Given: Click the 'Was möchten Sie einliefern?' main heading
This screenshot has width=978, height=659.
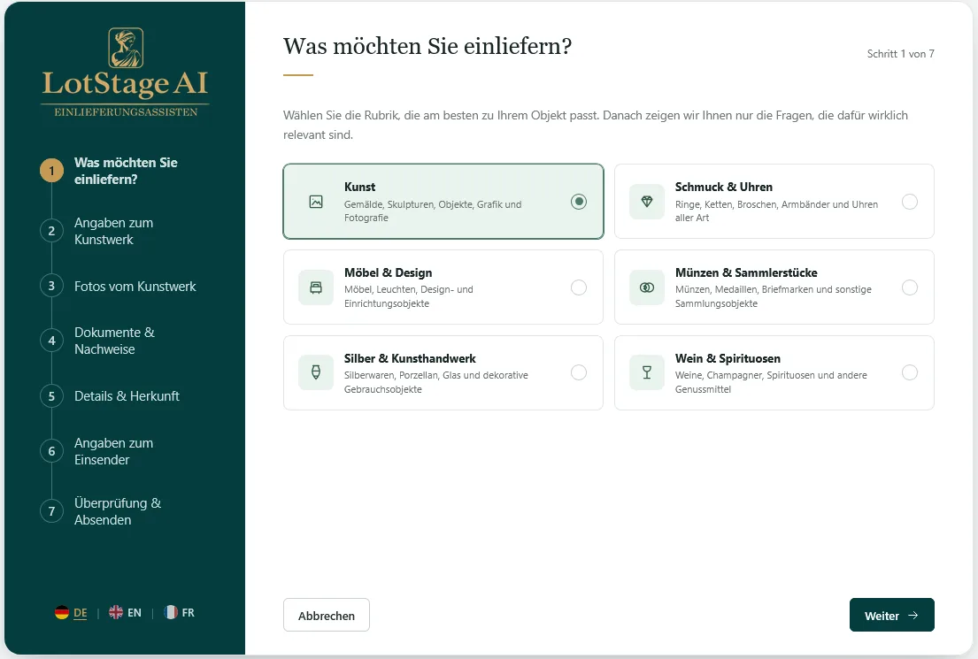Looking at the screenshot, I should click(x=427, y=46).
